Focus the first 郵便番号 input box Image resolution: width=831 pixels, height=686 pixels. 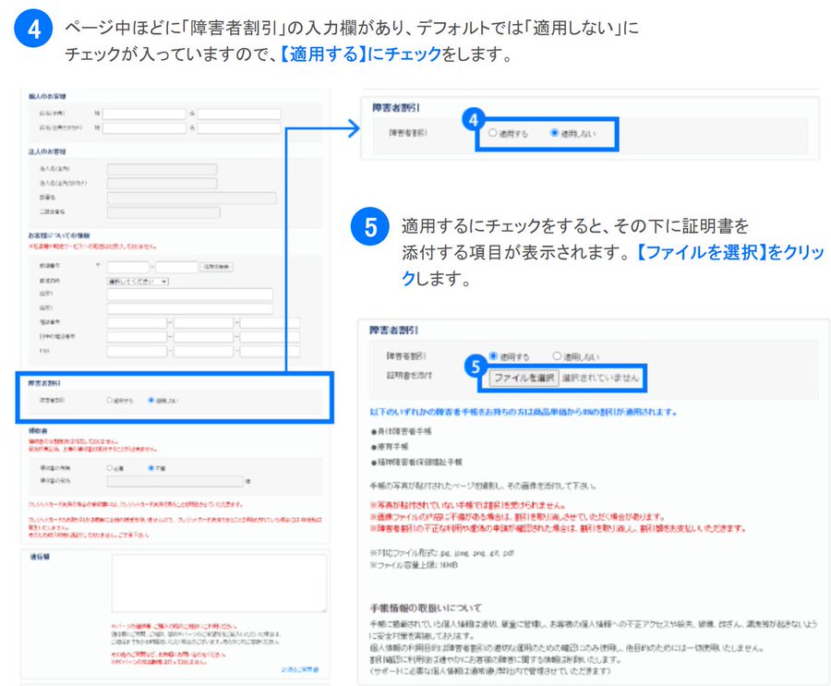click(128, 267)
